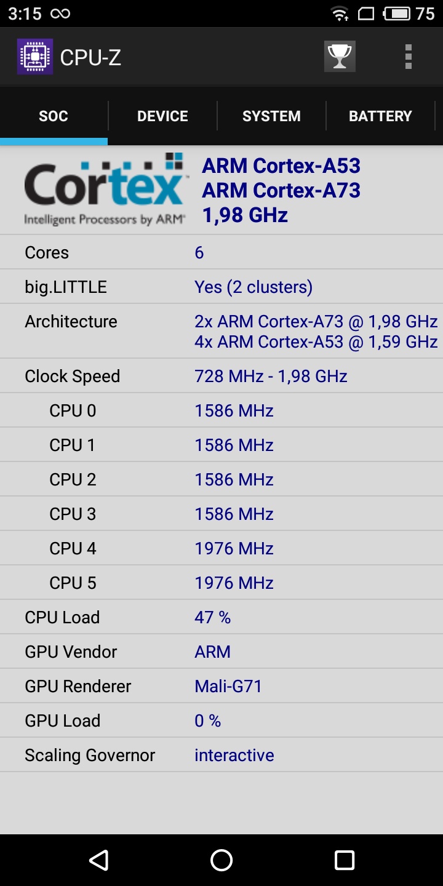Tap the Cortex processor logo
Image resolution: width=443 pixels, height=886 pixels.
[104, 190]
